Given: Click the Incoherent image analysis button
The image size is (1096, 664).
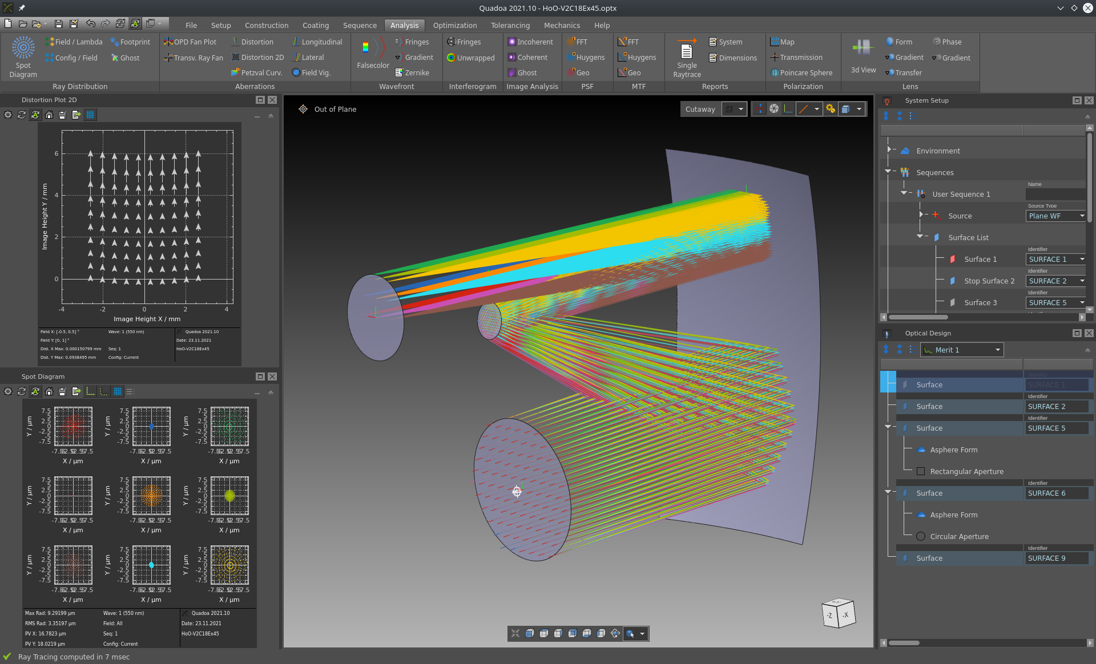Looking at the screenshot, I should [x=530, y=42].
